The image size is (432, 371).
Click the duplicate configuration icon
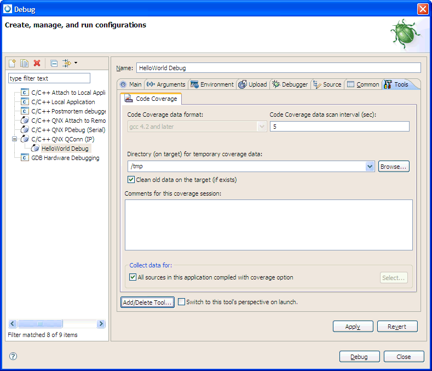coord(25,64)
